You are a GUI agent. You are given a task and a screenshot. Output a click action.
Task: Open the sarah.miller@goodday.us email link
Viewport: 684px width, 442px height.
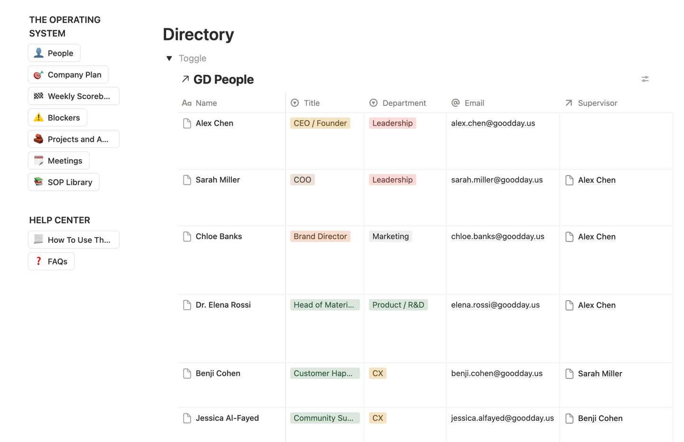[x=496, y=180]
